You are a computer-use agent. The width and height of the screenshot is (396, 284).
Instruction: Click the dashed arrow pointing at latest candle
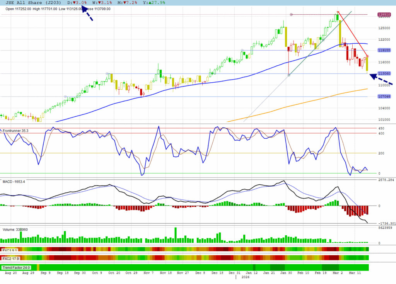pyautogui.click(x=382, y=80)
